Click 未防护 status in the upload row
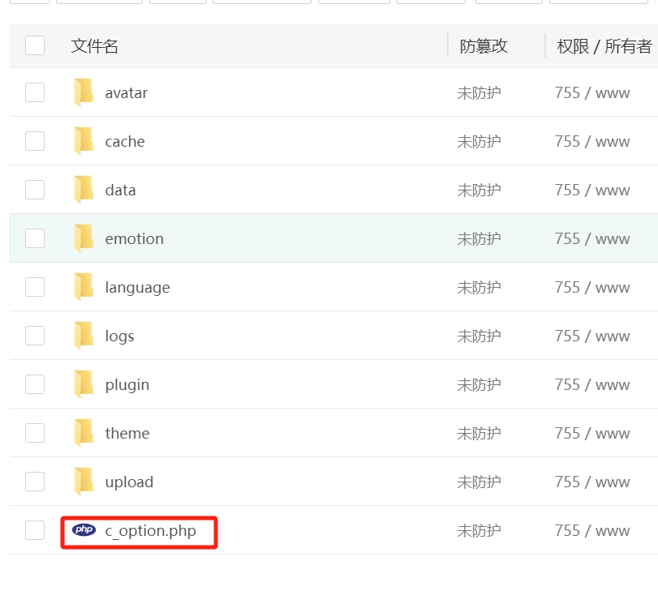 coord(479,482)
